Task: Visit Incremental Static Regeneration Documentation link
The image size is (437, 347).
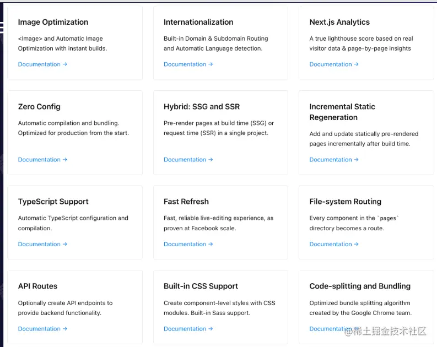Action: pyautogui.click(x=334, y=160)
